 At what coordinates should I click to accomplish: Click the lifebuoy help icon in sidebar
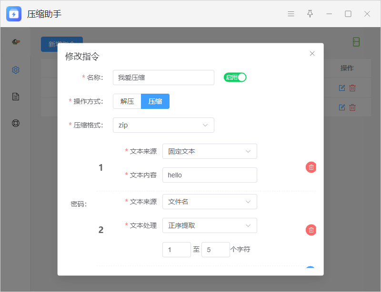[16, 123]
